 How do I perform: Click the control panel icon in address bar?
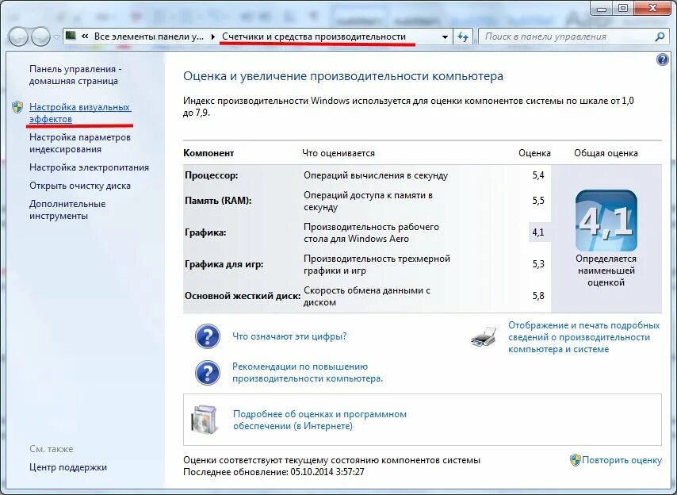click(x=71, y=36)
